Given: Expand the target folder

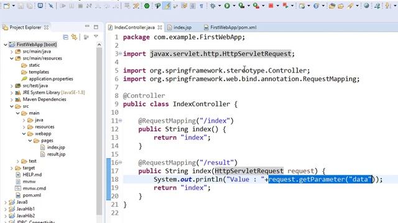Looking at the screenshot, I should point(11,168).
